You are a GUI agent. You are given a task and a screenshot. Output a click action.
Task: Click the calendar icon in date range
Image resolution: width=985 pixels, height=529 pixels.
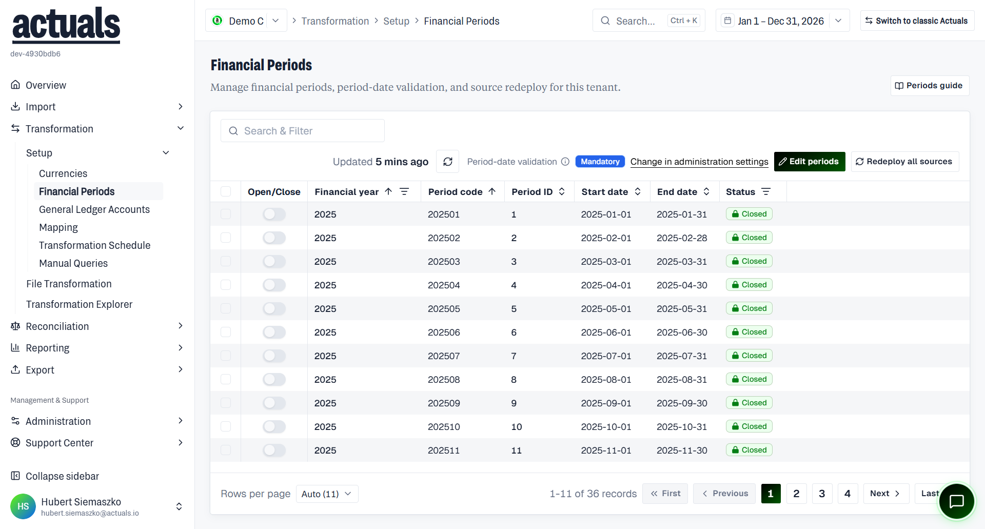pyautogui.click(x=727, y=21)
